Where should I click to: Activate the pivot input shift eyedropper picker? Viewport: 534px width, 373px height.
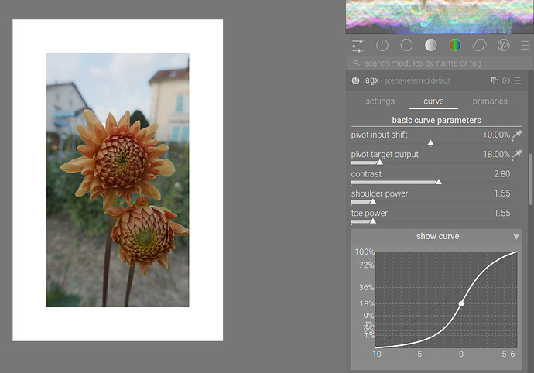click(517, 135)
